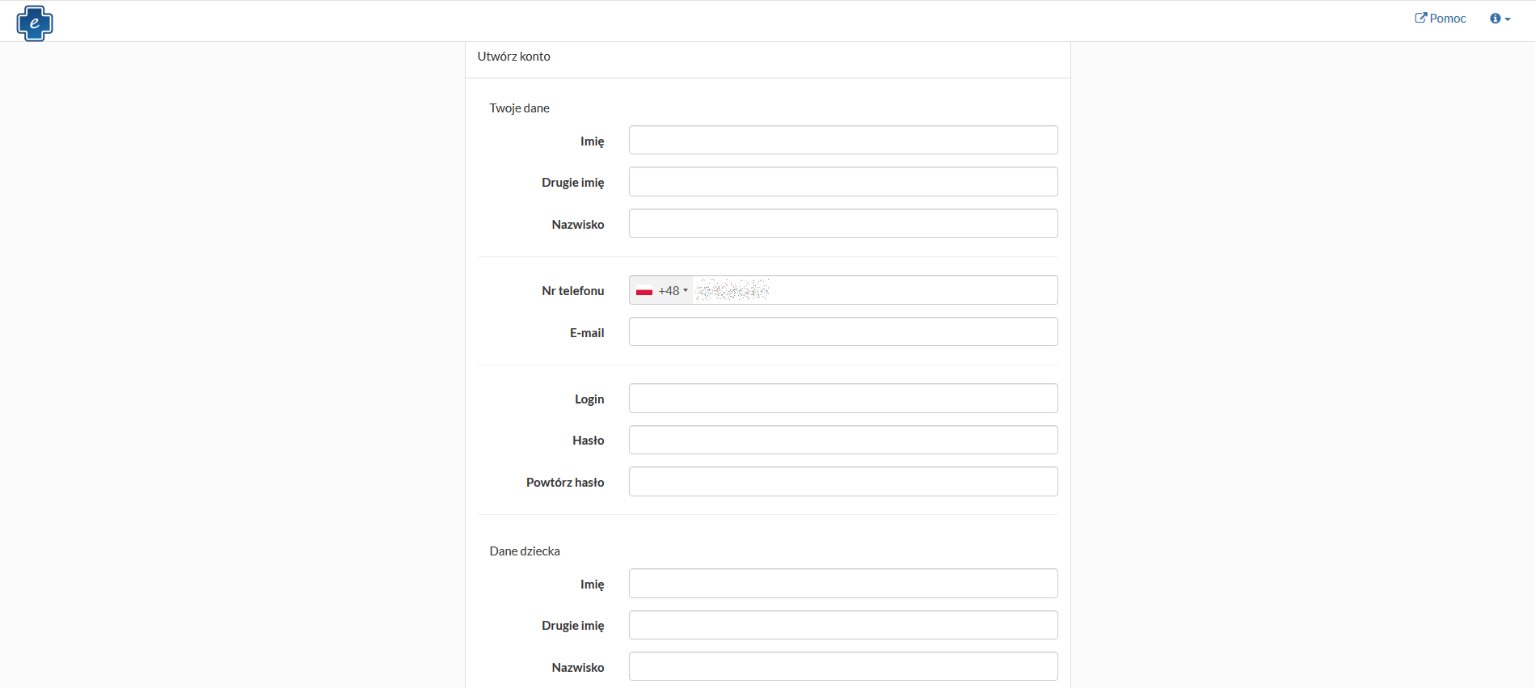Open the Pomoc help link

click(x=1447, y=19)
